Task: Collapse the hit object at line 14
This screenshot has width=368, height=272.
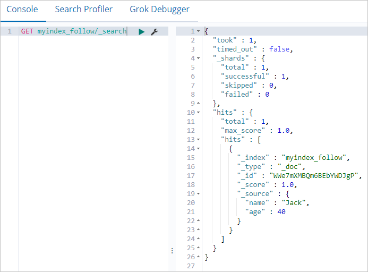Action: coord(198,148)
